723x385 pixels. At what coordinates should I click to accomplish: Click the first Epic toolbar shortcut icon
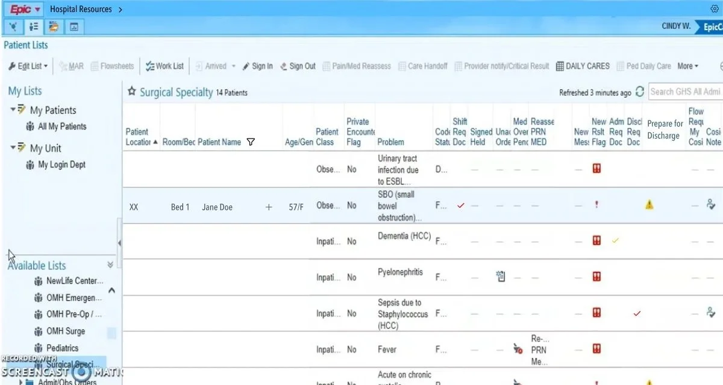click(x=14, y=27)
